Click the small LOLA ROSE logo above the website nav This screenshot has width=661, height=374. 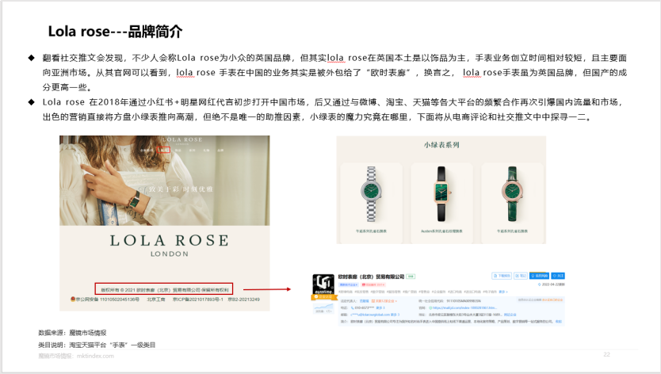pos(182,141)
